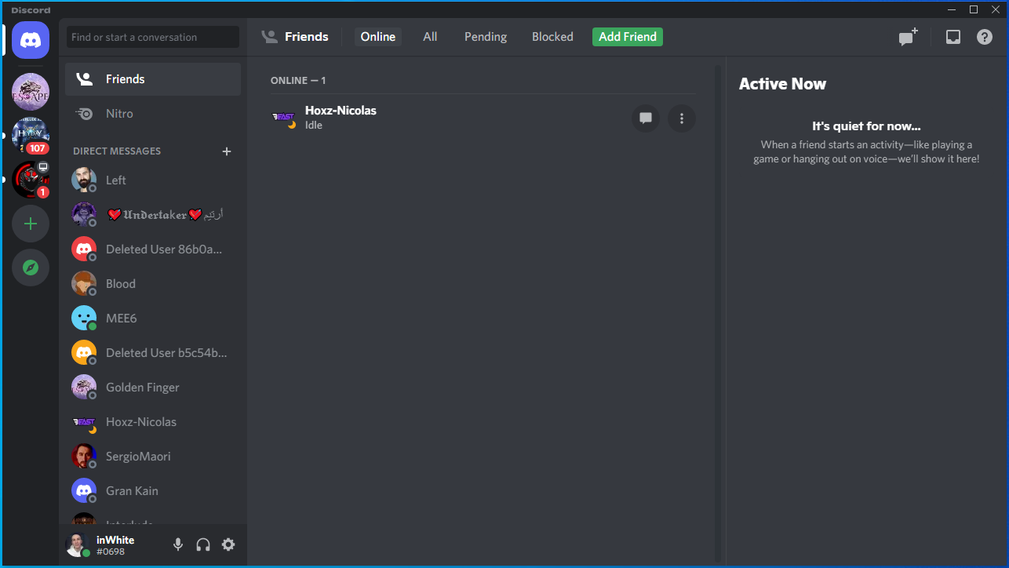The image size is (1009, 568).
Task: Mute the microphone
Action: (x=178, y=544)
